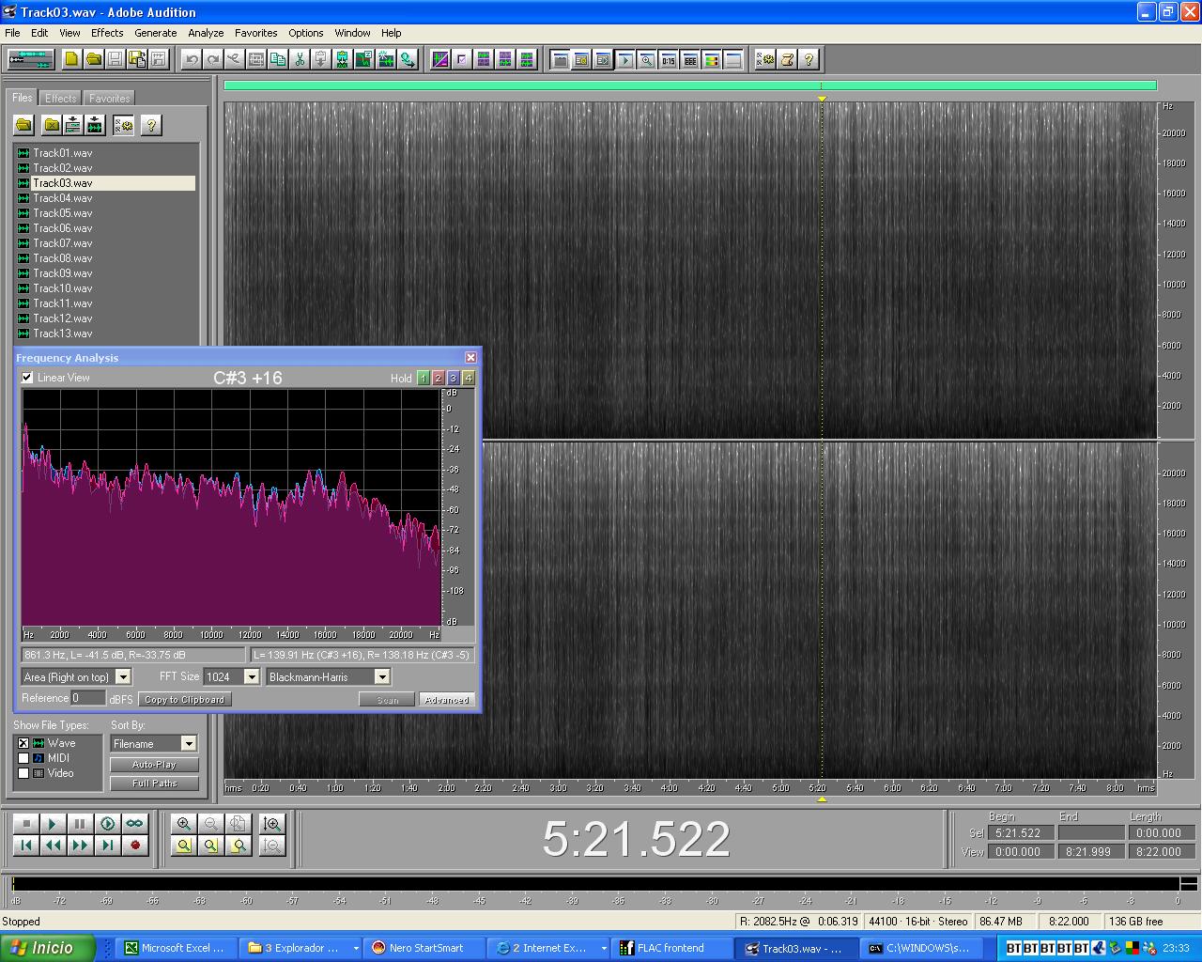This screenshot has height=962, width=1202.
Task: Open the File menu
Action: coord(12,33)
